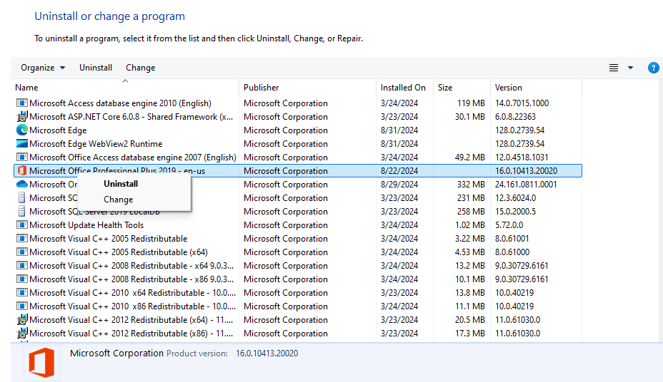Viewport: 663px width, 382px height.
Task: Click the 8/22/2024 install date cell
Action: (x=399, y=170)
